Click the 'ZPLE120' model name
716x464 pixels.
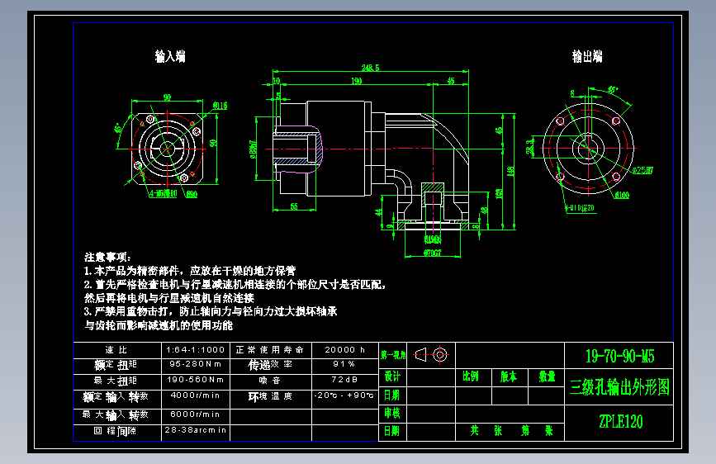(620, 422)
